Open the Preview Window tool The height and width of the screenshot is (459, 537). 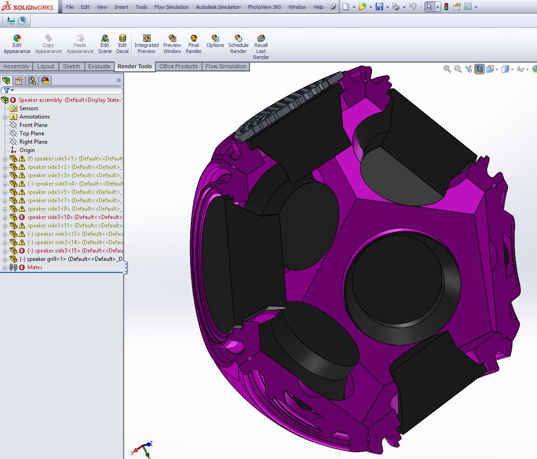click(x=172, y=44)
